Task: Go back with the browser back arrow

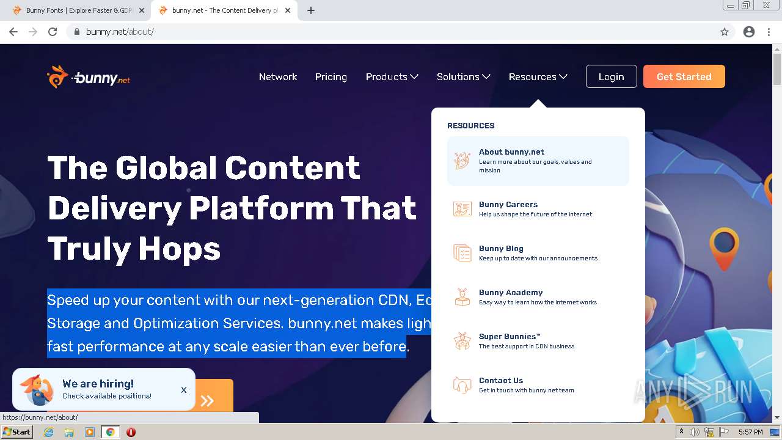Action: click(13, 32)
